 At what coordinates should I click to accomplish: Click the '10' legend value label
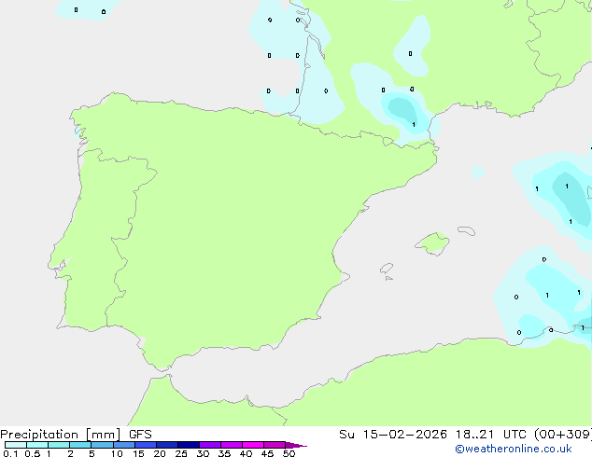pyautogui.click(x=117, y=453)
